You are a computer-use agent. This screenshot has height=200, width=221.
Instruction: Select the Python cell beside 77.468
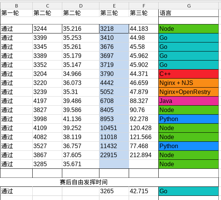click(x=189, y=146)
